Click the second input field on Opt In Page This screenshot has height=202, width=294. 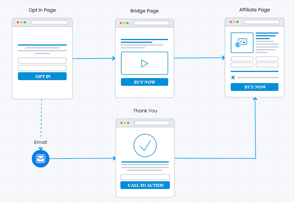(x=42, y=68)
